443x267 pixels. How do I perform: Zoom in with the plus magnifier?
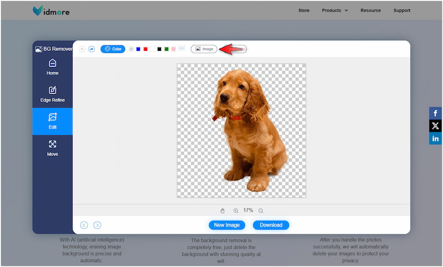[x=236, y=211]
